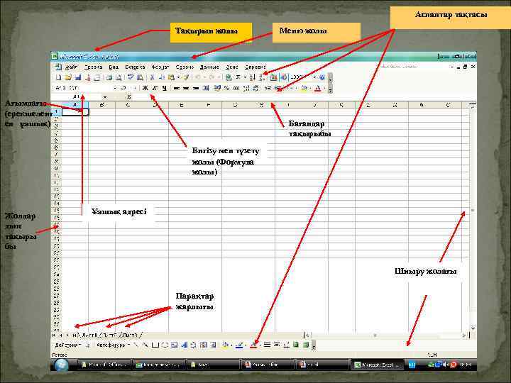Sort ascending with the A-Z icon
511x383 pixels.
[252, 77]
